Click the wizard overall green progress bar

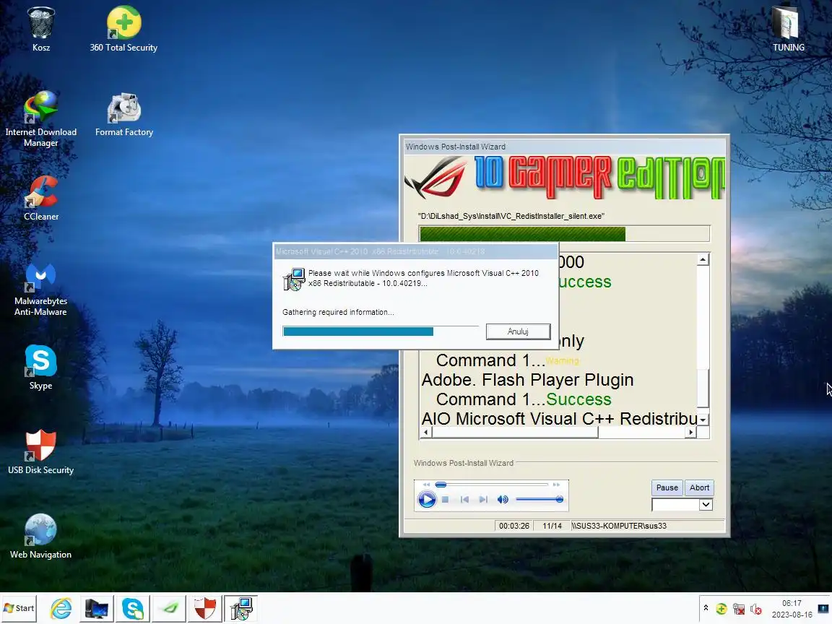click(565, 234)
